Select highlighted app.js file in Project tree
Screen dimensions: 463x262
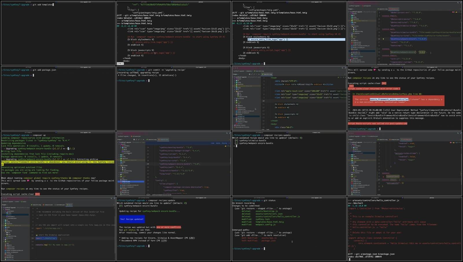[x=10, y=215]
